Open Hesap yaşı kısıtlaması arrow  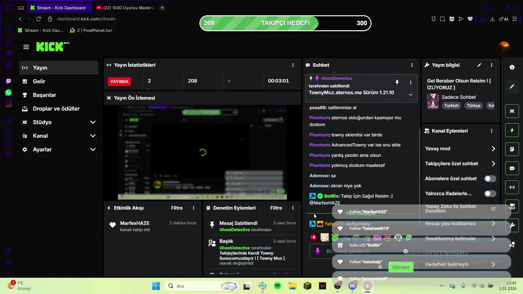pyautogui.click(x=493, y=224)
